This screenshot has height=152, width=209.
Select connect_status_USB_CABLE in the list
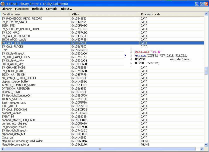pos(102,120)
